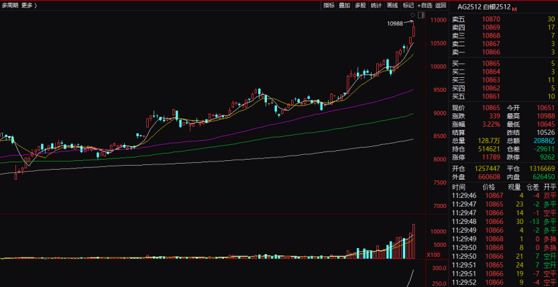The height and width of the screenshot is (287, 558).
Task: Click the 时间 column header in tick list
Action: [458, 187]
